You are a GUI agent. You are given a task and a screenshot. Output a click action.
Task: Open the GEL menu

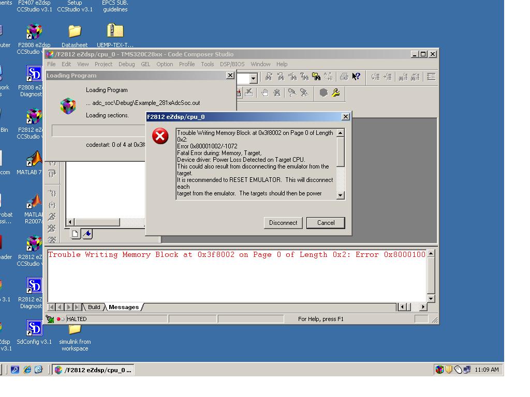coord(145,64)
